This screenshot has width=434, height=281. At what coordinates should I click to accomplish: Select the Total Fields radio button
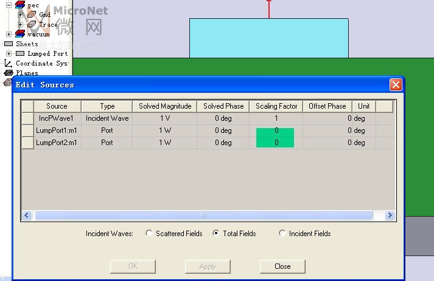click(216, 233)
